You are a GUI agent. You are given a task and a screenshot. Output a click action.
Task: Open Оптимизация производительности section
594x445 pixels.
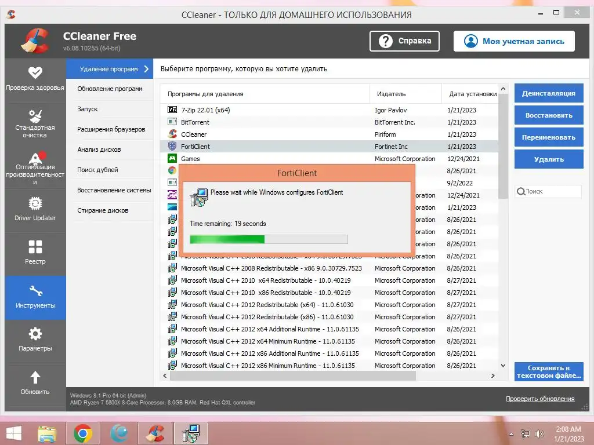35,167
